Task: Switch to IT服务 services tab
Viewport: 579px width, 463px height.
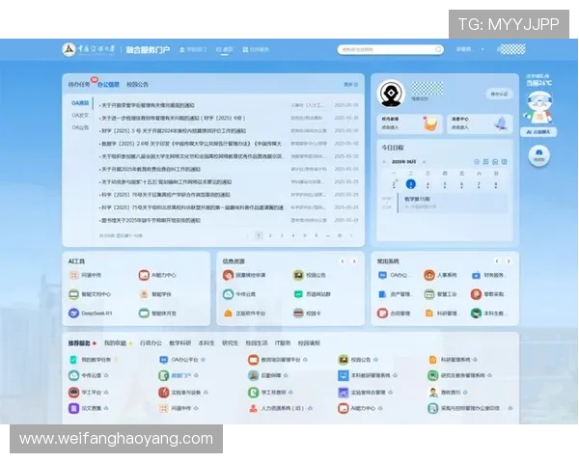Action: (x=283, y=343)
